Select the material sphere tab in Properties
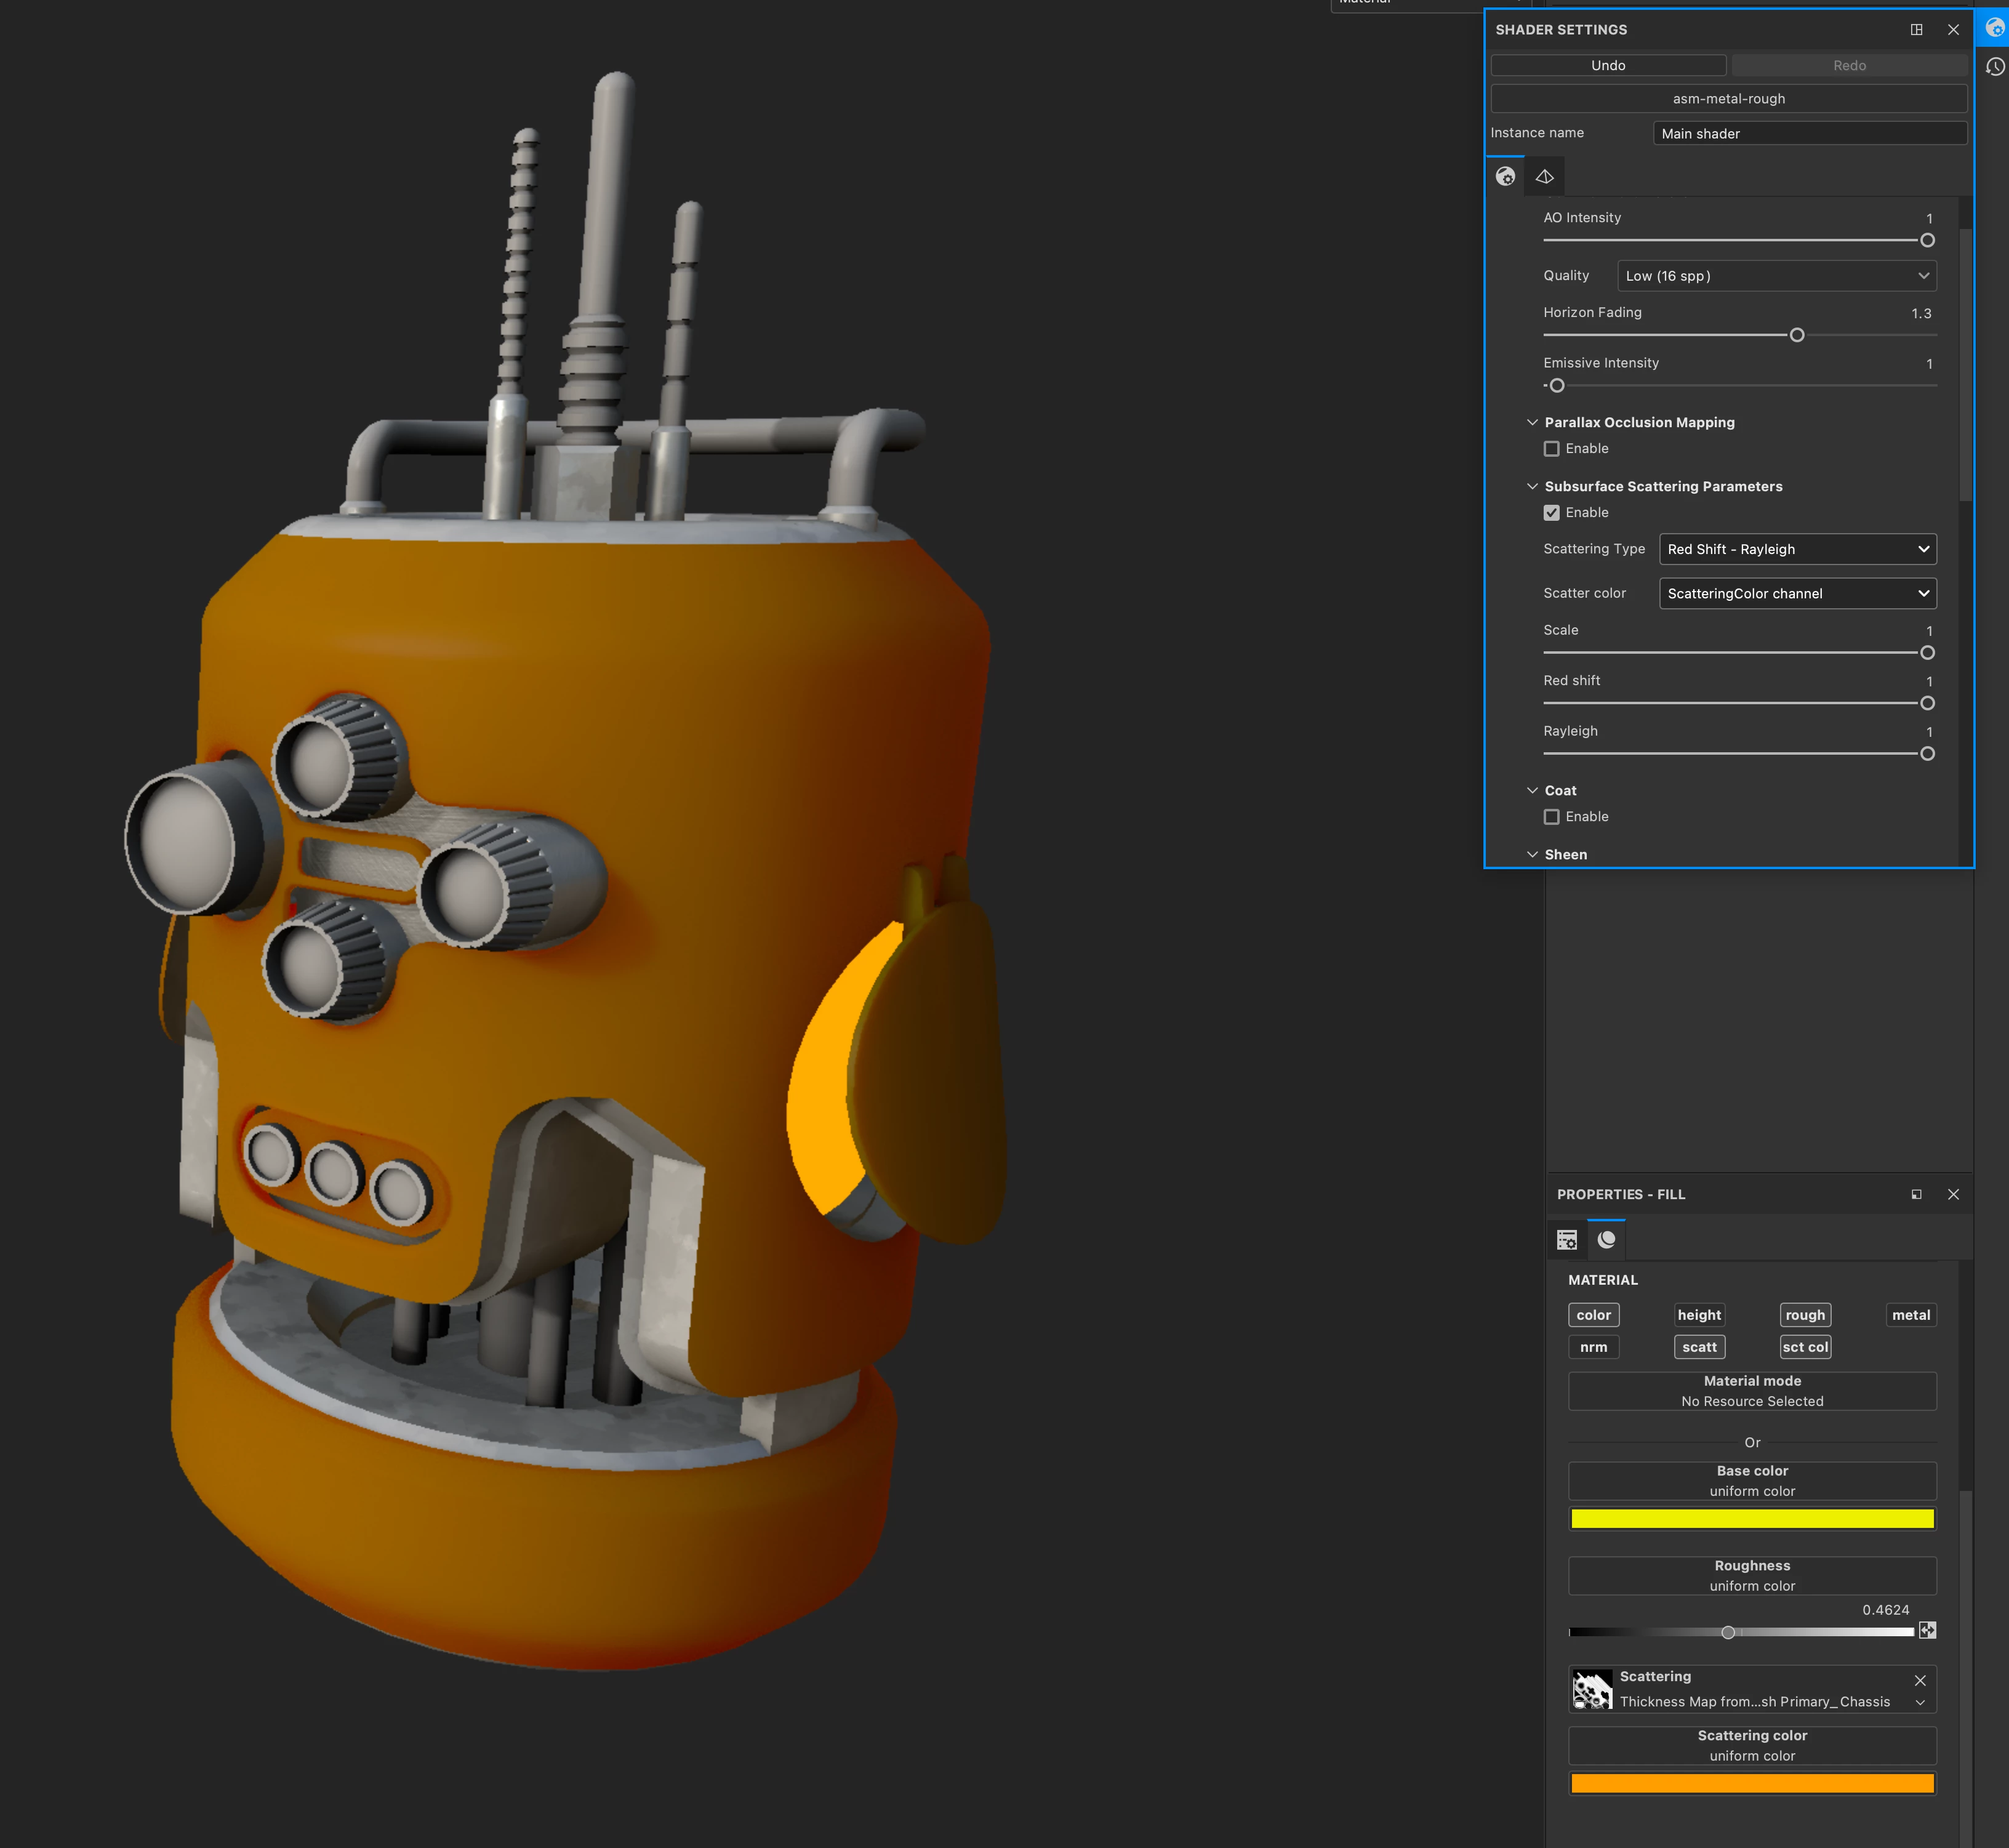This screenshot has height=1848, width=2009. click(x=1606, y=1240)
